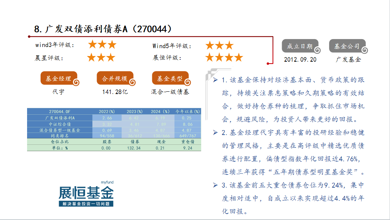This screenshot has height=220, width=390.
Task: Click the 展恒基金 myfund logo
Action: point(86,194)
